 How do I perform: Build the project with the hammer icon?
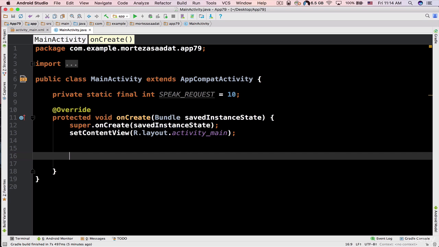(106, 16)
